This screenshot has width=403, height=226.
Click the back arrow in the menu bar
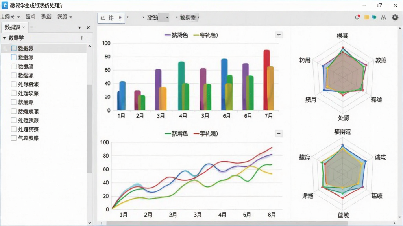coord(13,17)
